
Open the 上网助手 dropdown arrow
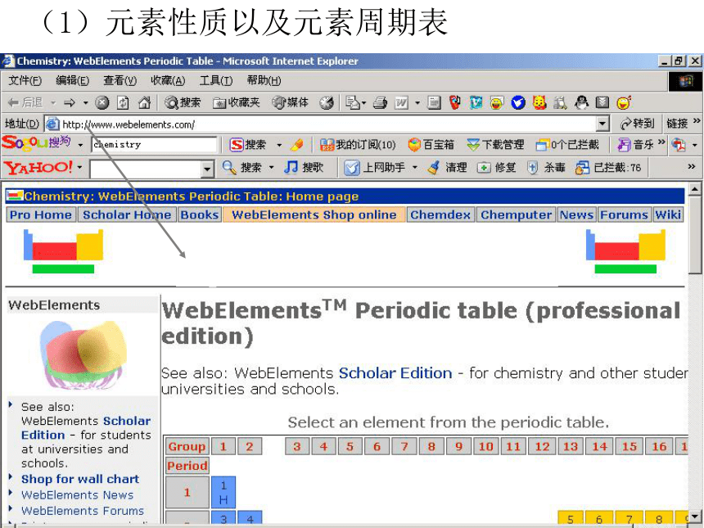(x=415, y=168)
